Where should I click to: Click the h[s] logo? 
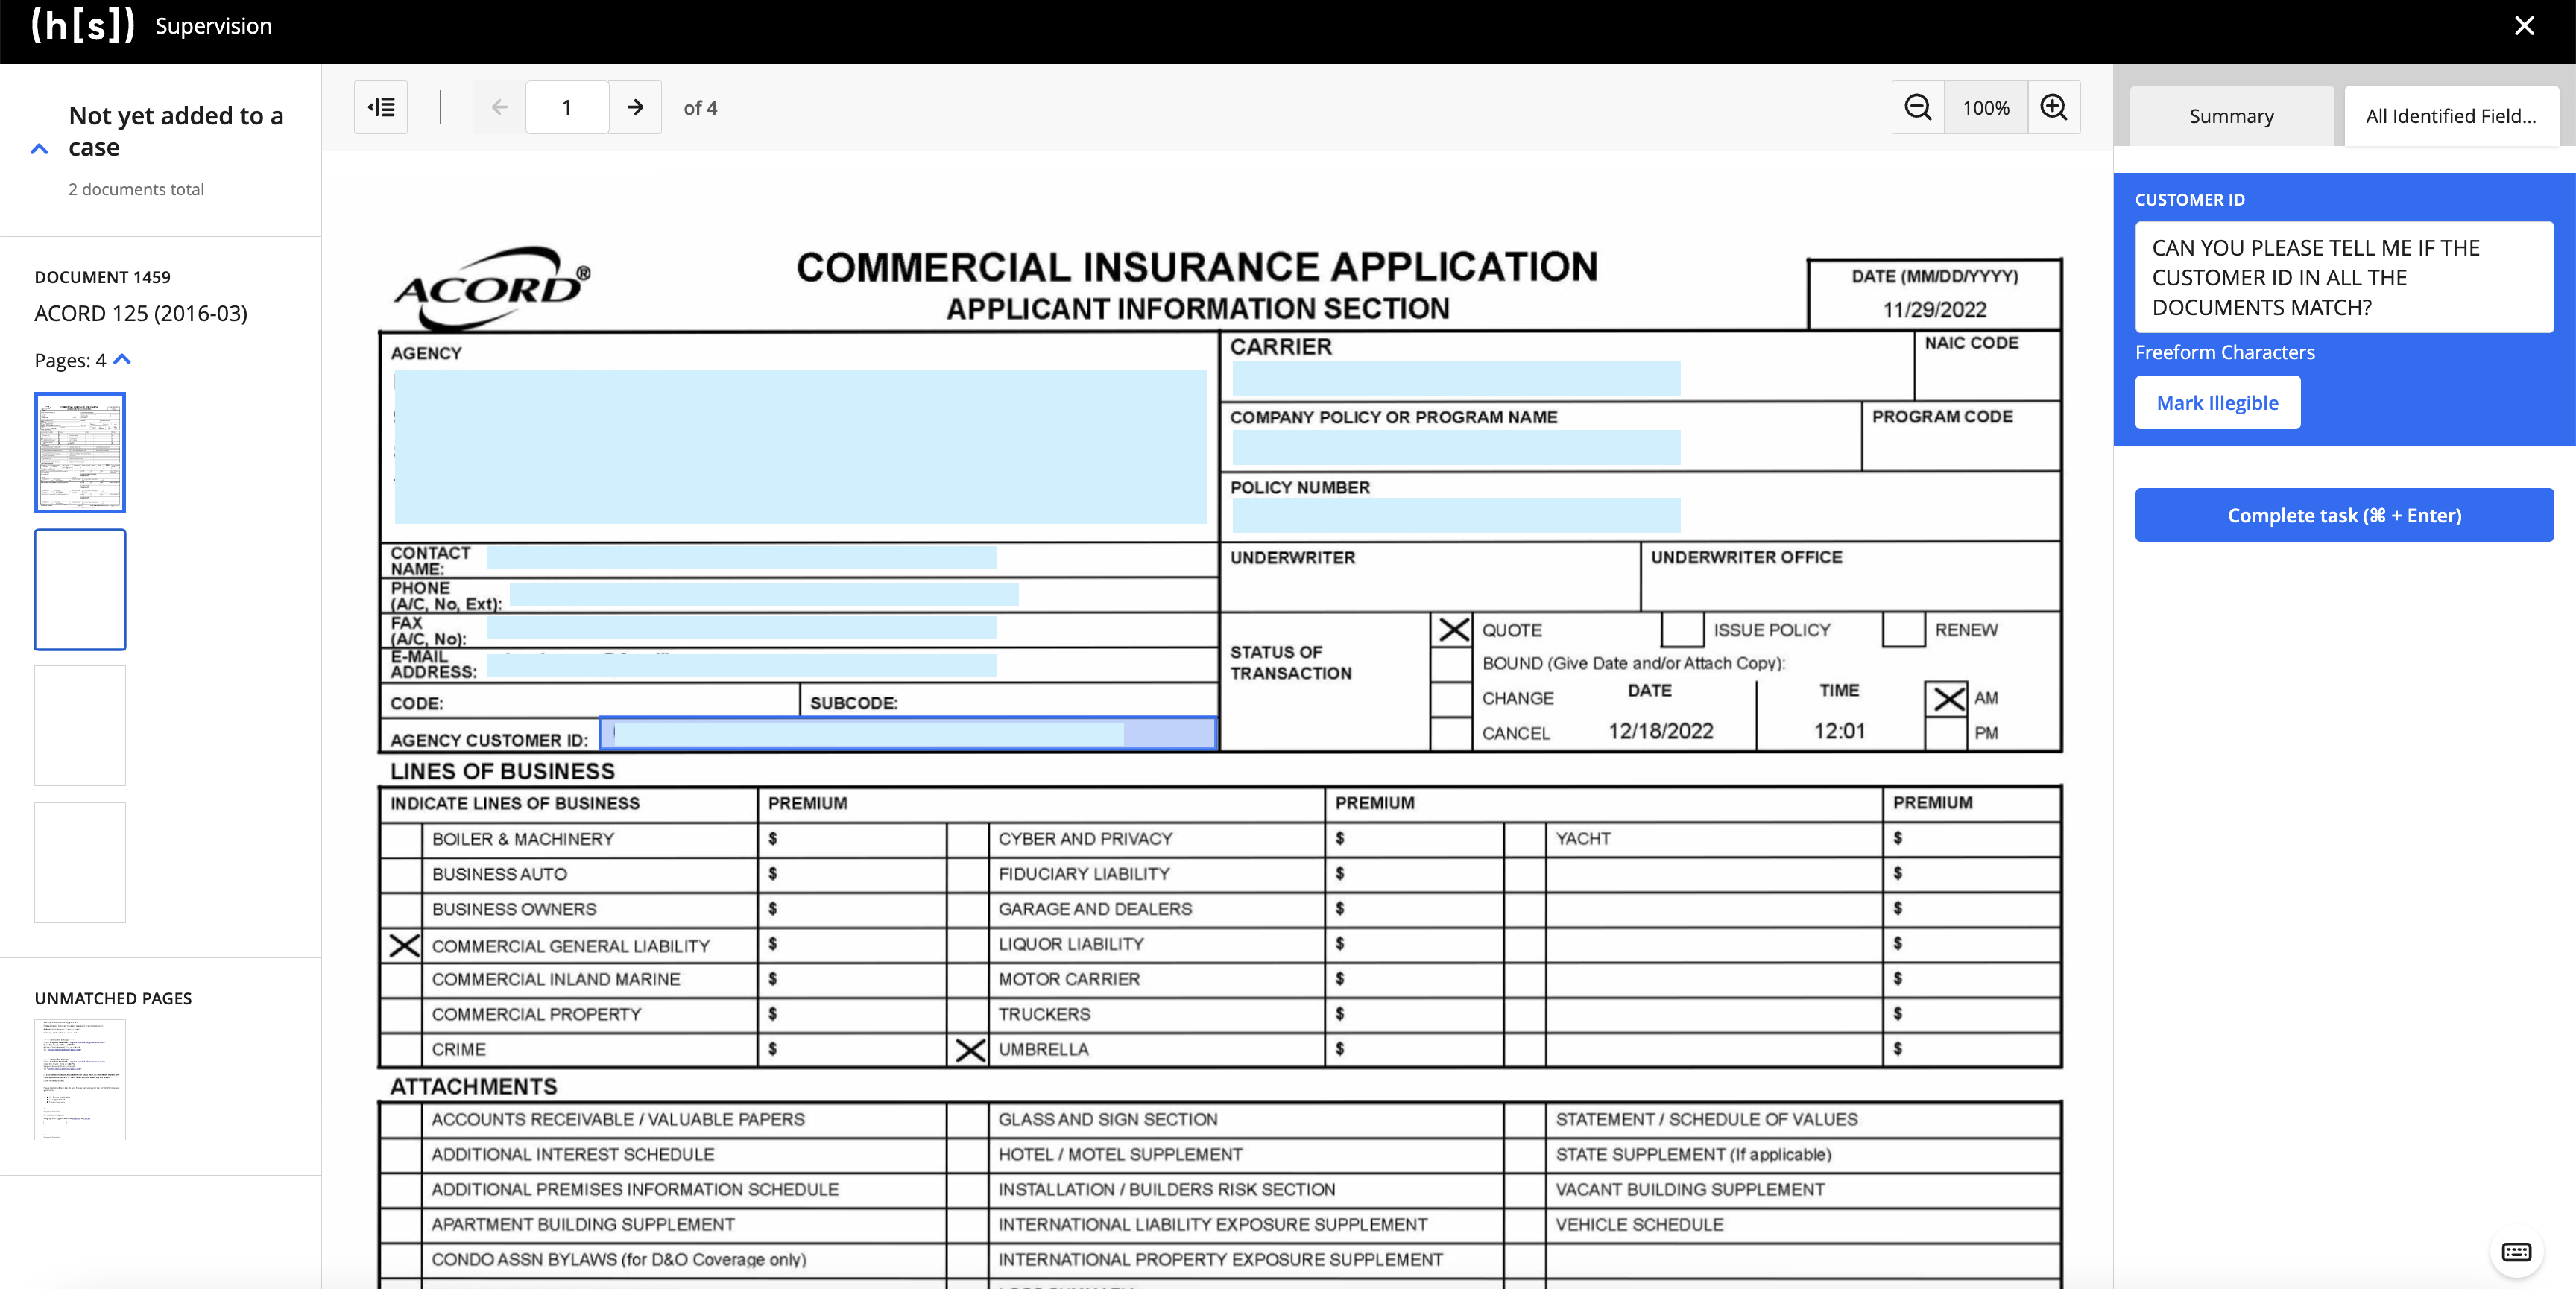pyautogui.click(x=83, y=26)
